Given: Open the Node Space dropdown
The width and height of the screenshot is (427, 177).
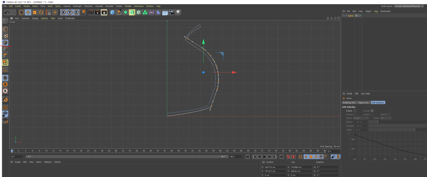Looking at the screenshot, I should point(410,6).
